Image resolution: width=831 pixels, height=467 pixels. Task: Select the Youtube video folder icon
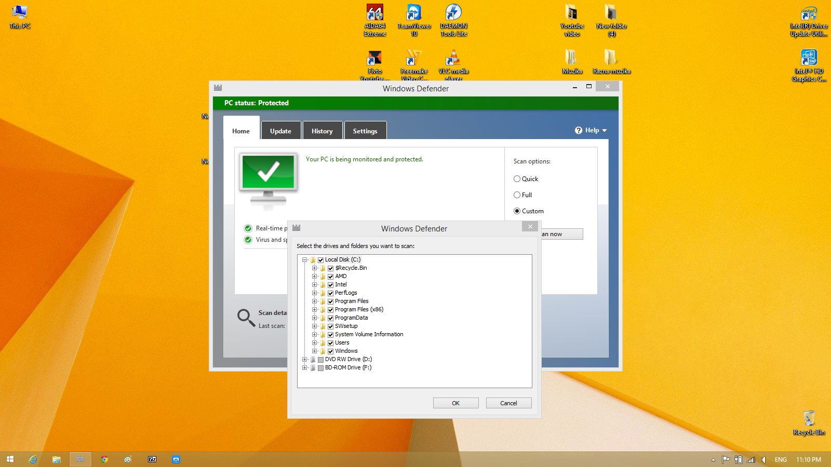pos(572,20)
